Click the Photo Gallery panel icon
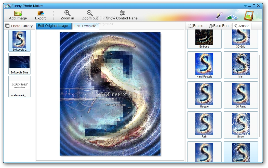The height and width of the screenshot is (168, 268). pyautogui.click(x=7, y=26)
